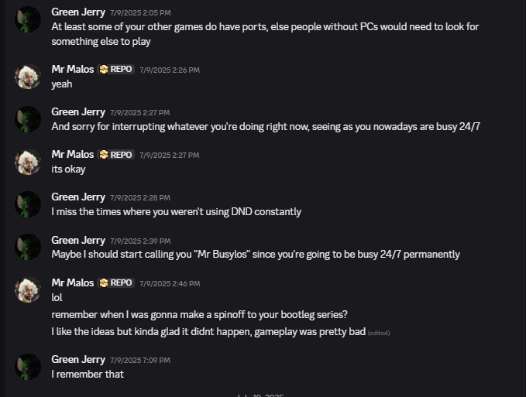Click Green Jerry's username at 2:05 PM
This screenshot has width=526, height=397.
[x=78, y=12]
